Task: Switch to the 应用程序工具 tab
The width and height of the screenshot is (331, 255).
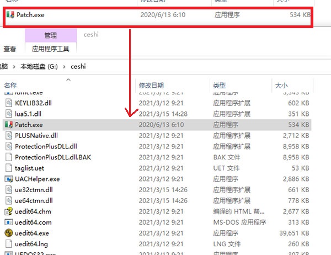Action: 50,49
